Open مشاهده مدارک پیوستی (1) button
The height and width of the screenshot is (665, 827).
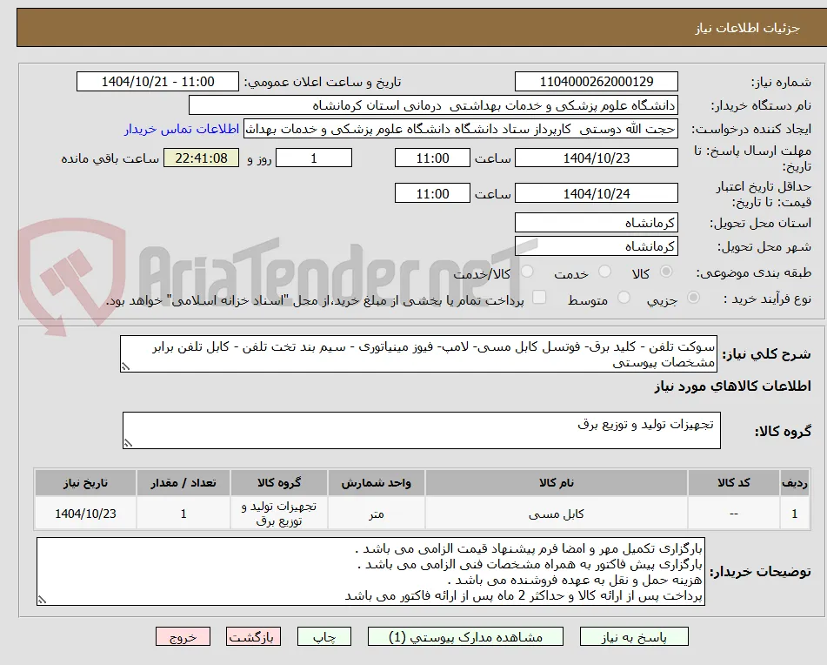(x=465, y=636)
